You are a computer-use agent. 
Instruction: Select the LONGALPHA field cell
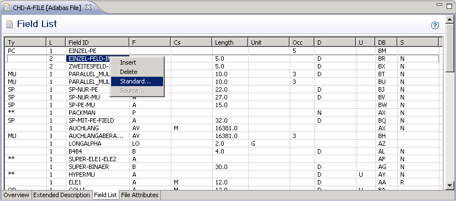click(97, 144)
